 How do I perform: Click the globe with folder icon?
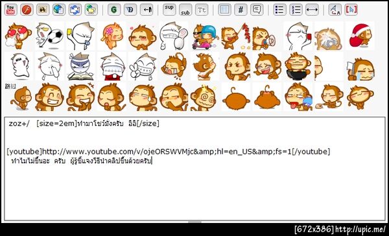pyautogui.click(x=91, y=10)
